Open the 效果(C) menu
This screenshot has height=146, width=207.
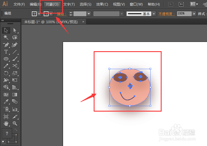tap(102, 4)
